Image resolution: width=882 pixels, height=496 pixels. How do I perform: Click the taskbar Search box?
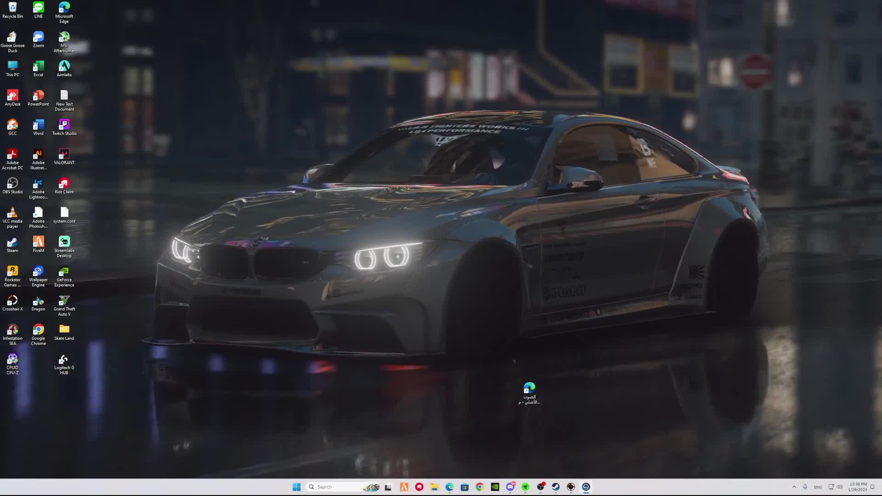point(343,487)
